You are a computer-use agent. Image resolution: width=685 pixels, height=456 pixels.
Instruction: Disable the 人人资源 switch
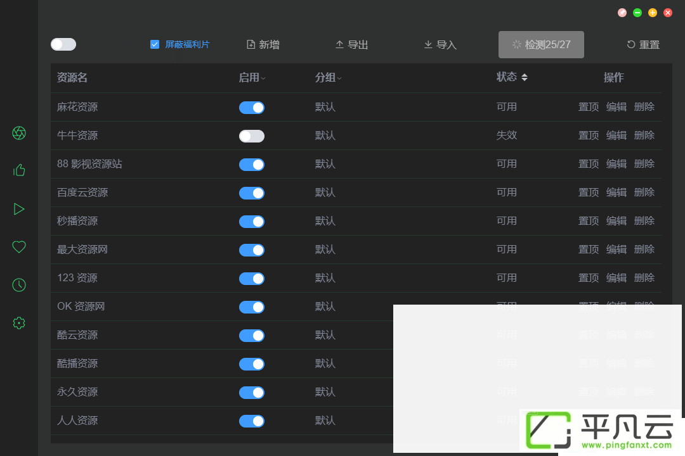(252, 421)
